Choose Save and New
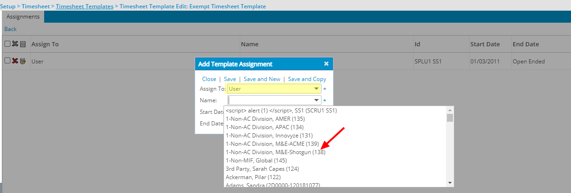The width and height of the screenshot is (571, 193). click(x=262, y=79)
